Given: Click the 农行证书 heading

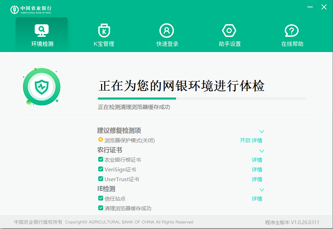Looking at the screenshot, I should tap(110, 150).
